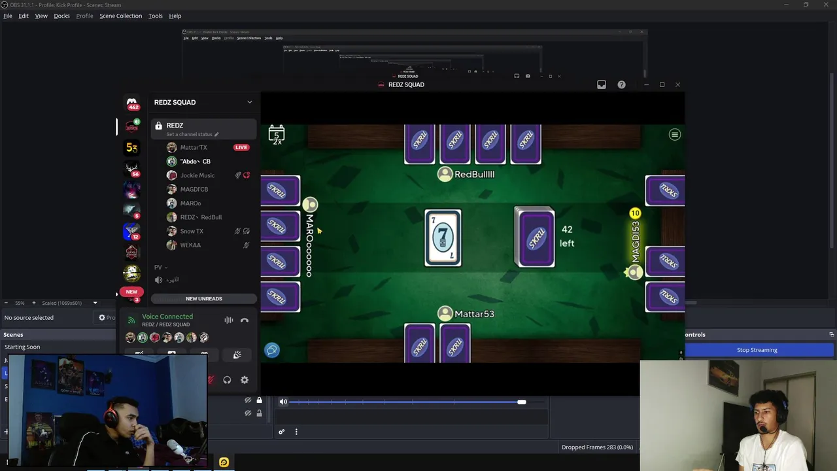
Task: Click the Mattar53 player name in game
Action: pyautogui.click(x=474, y=314)
